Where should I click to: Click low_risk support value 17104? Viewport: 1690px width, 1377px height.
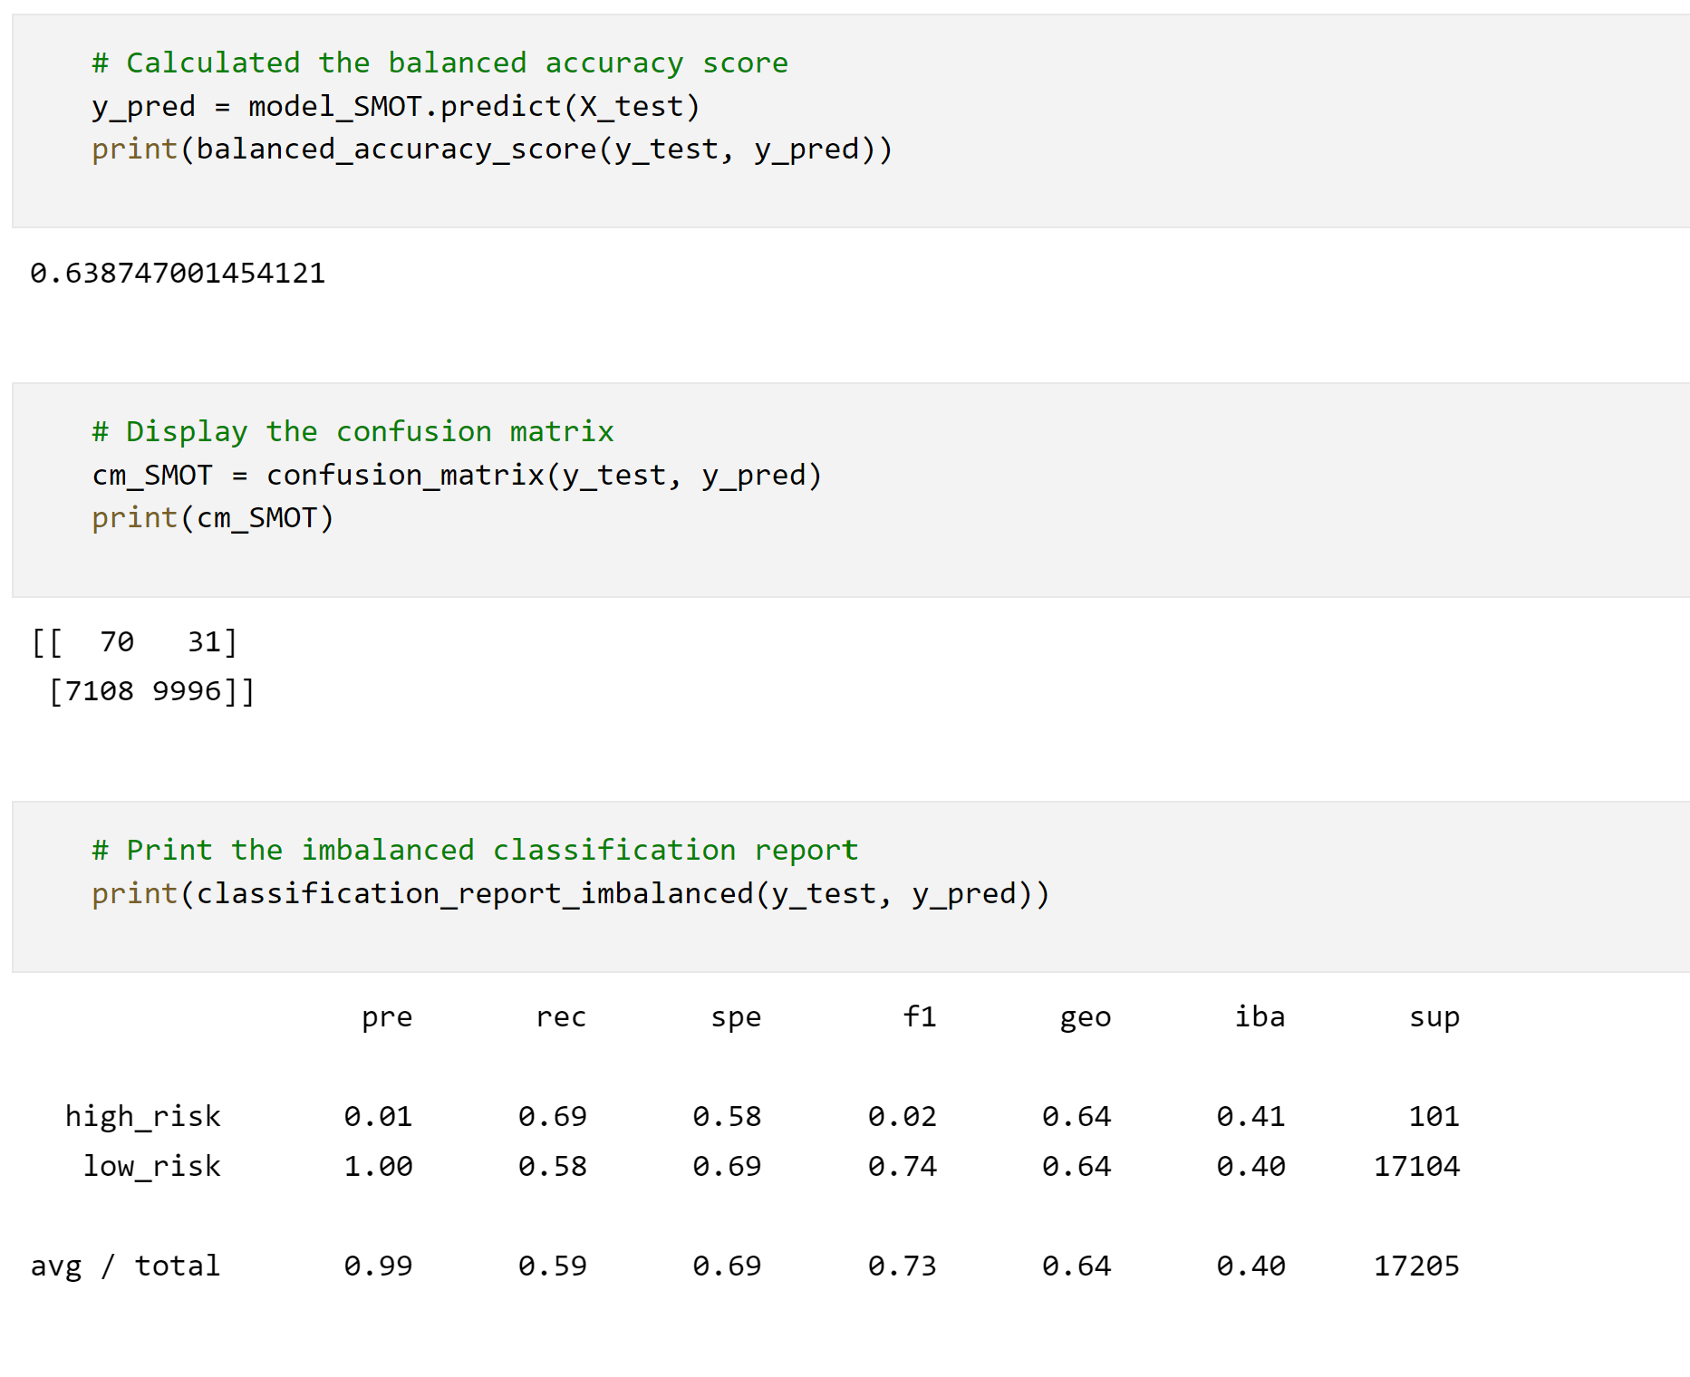[1417, 1167]
